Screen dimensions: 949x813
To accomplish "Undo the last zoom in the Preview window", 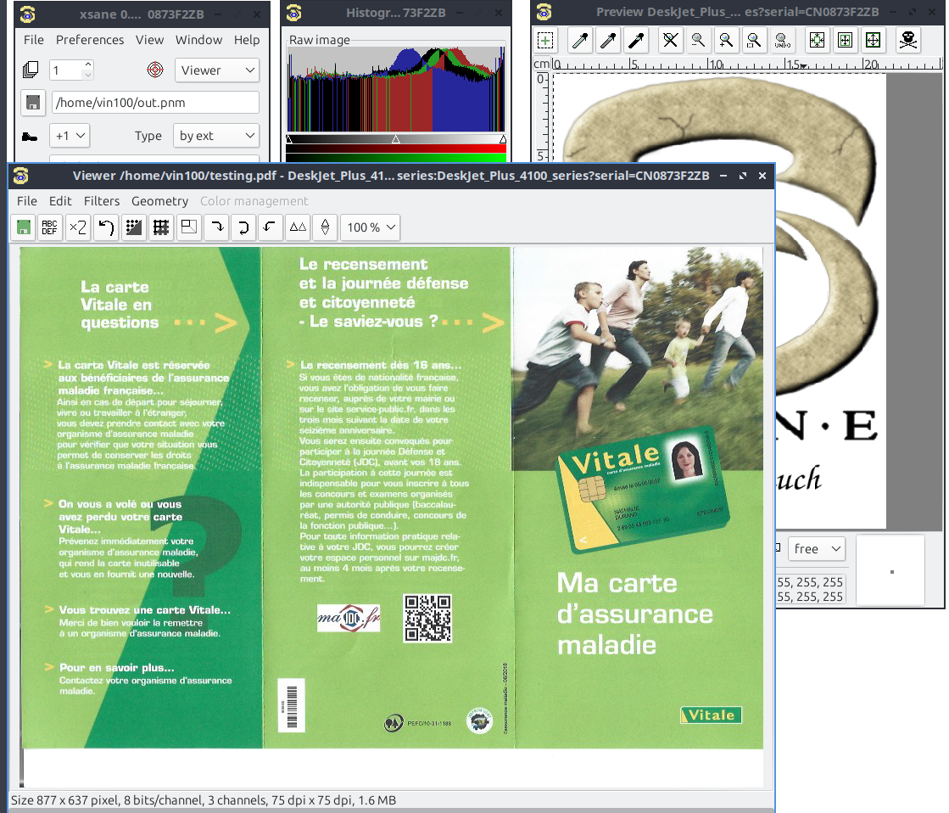I will tap(782, 40).
